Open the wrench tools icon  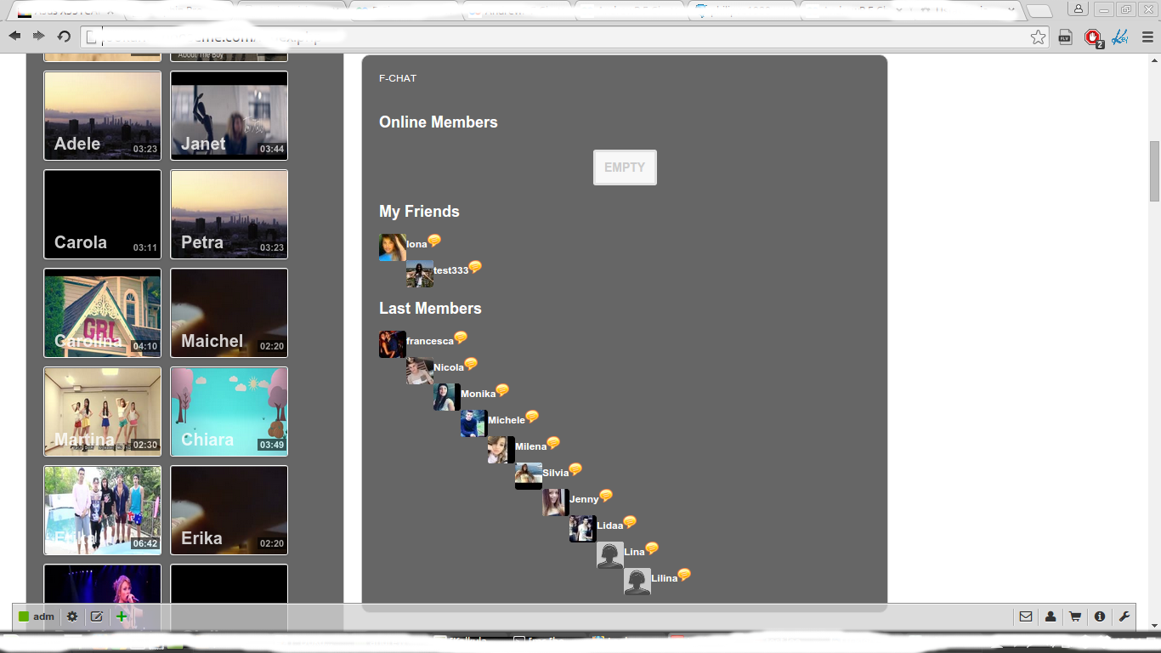[1124, 616]
